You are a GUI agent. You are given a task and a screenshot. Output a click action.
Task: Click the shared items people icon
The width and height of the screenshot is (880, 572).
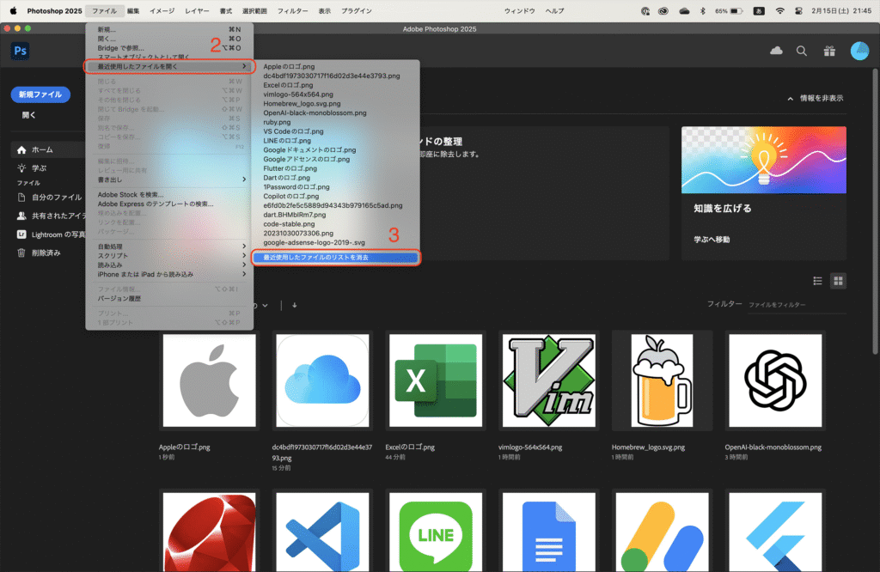click(21, 216)
